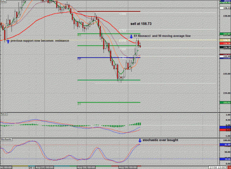This screenshot has width=231, height=169.
Task: Select the PP pivot point label
Action: click(x=79, y=59)
